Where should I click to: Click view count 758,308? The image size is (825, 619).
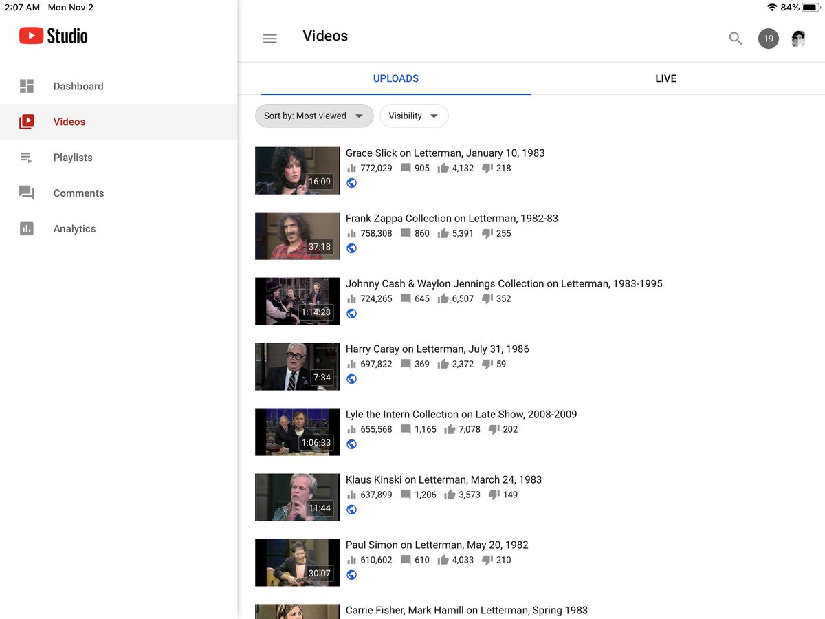(376, 233)
